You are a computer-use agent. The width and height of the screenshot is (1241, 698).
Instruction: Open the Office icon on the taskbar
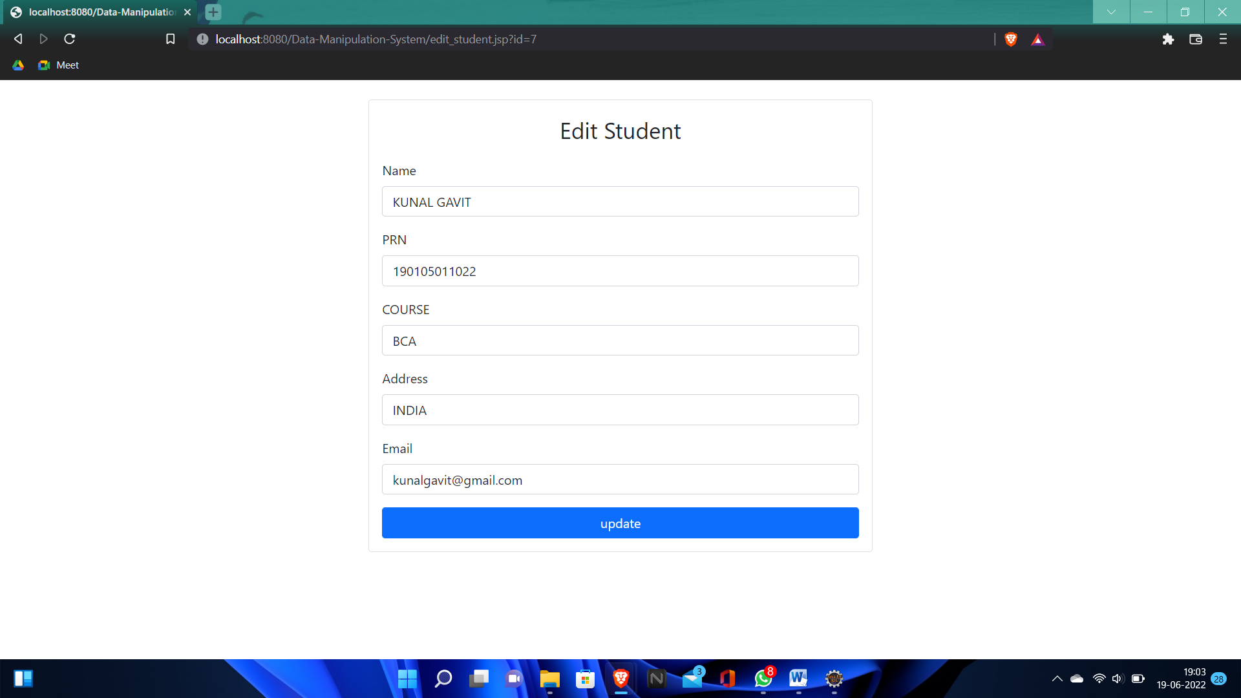pos(727,679)
